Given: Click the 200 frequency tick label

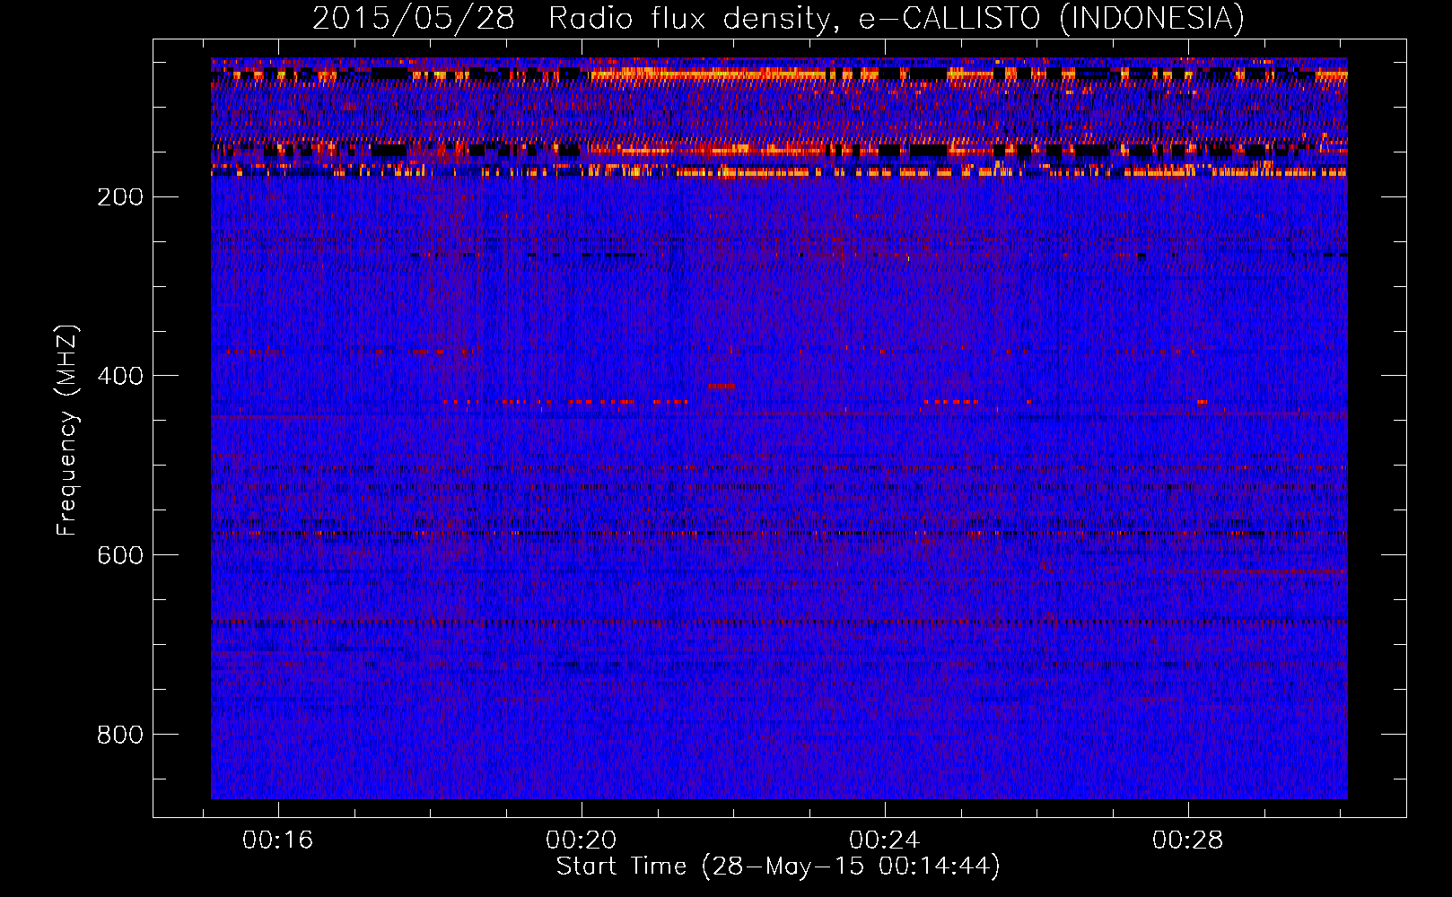Looking at the screenshot, I should [119, 196].
